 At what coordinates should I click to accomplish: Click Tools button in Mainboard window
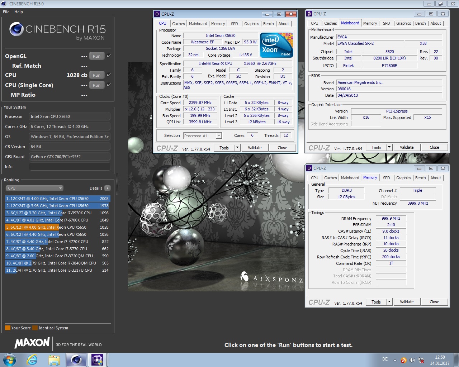click(376, 147)
